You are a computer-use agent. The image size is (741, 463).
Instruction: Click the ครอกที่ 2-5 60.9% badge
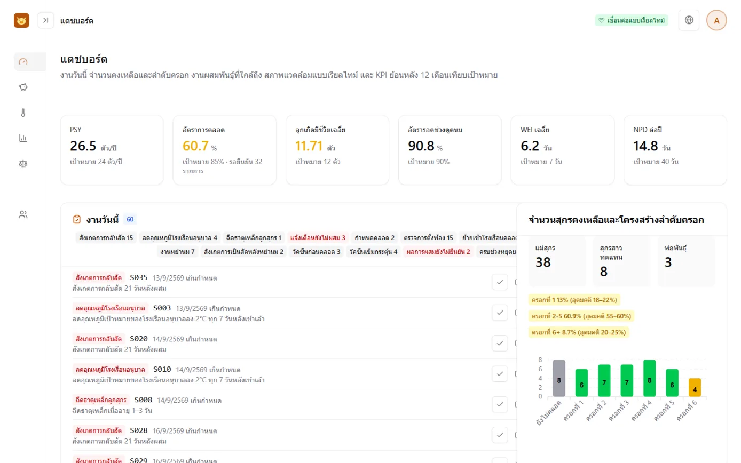tap(581, 316)
